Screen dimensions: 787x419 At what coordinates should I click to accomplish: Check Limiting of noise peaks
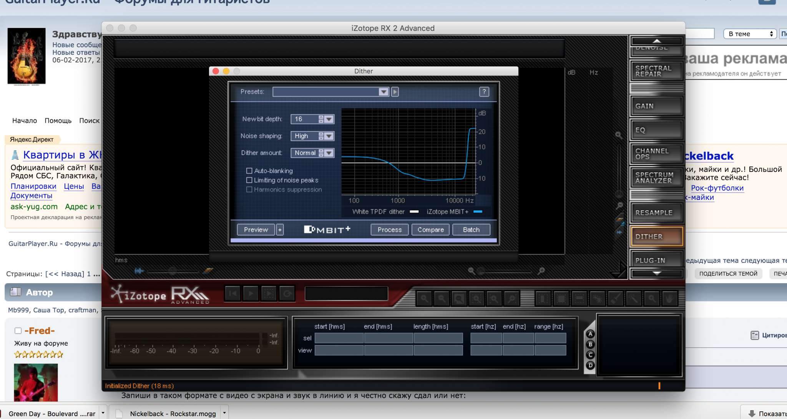coord(249,180)
